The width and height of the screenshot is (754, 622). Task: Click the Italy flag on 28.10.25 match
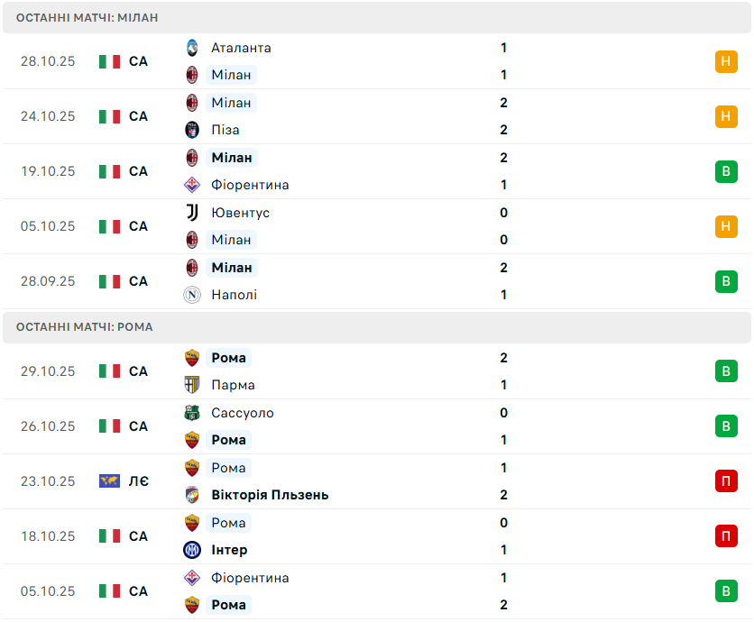coord(109,61)
